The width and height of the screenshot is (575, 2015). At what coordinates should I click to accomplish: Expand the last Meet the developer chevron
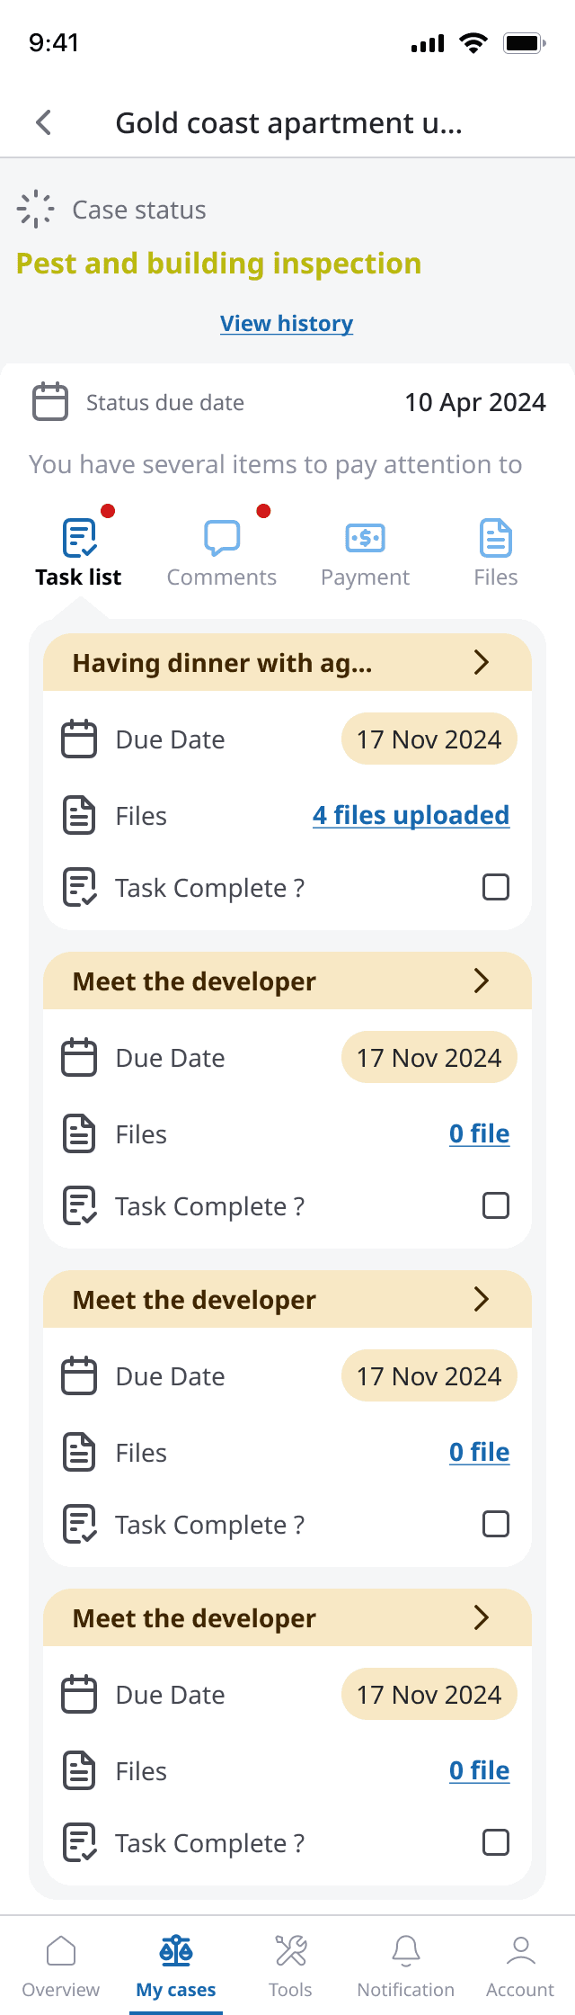click(482, 1617)
